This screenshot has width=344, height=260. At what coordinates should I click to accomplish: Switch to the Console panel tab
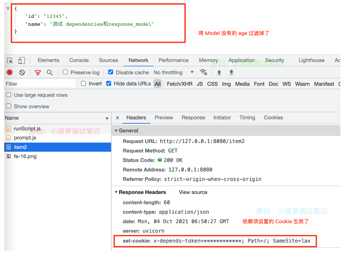(79, 60)
